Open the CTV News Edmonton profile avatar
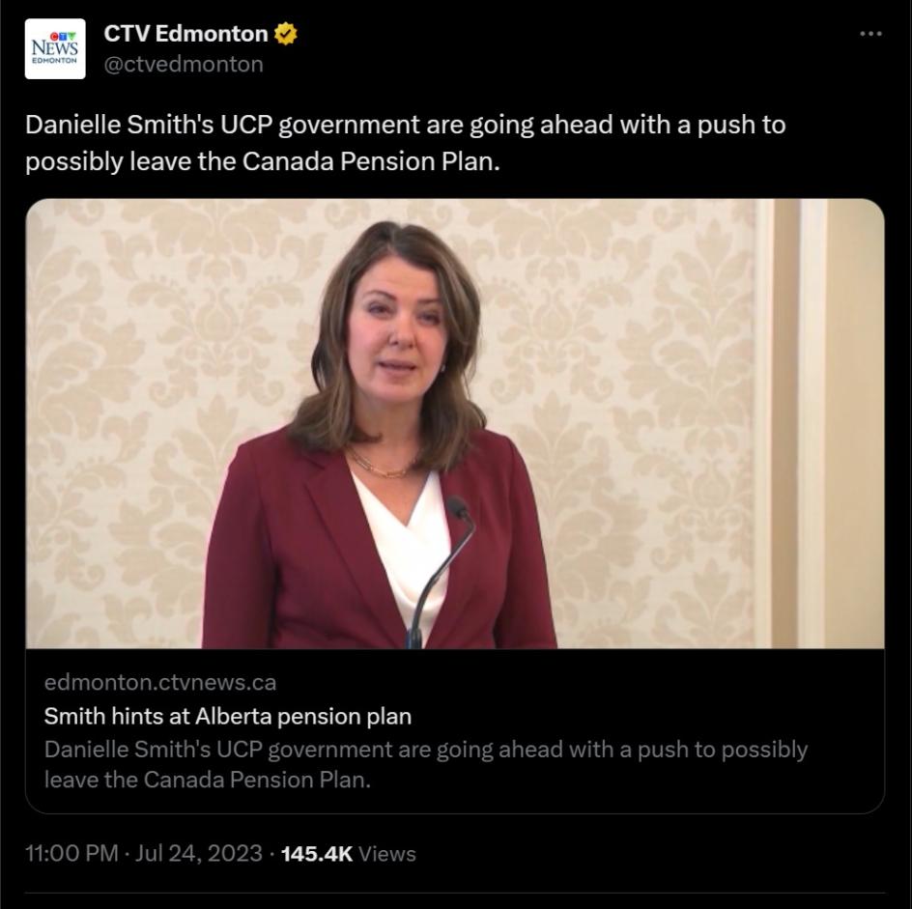This screenshot has height=909, width=912. point(55,48)
